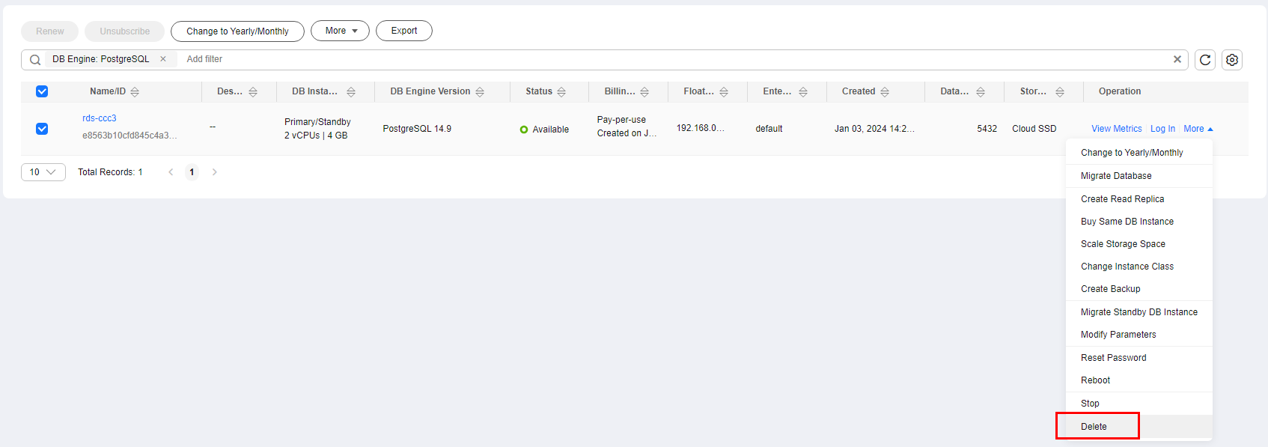Clear all filters with the X icon

click(1177, 59)
